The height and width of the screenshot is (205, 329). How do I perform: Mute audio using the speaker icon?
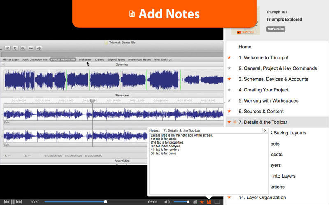pos(167,202)
